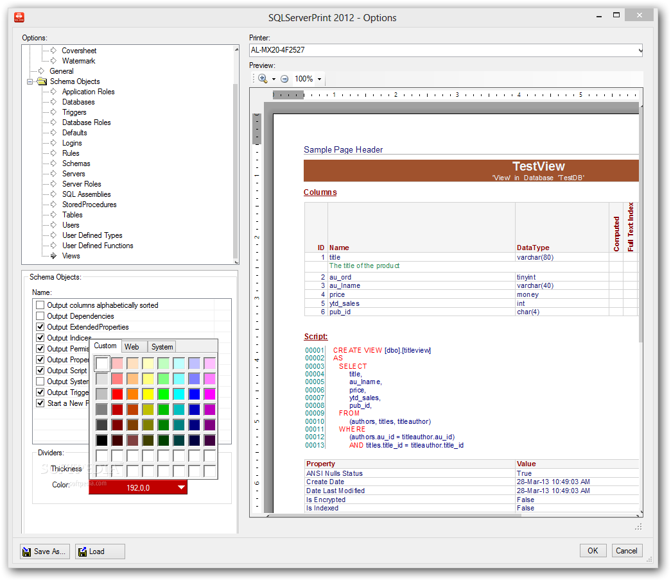Uncheck the Output Script option
This screenshot has height=581, width=671.
40,370
